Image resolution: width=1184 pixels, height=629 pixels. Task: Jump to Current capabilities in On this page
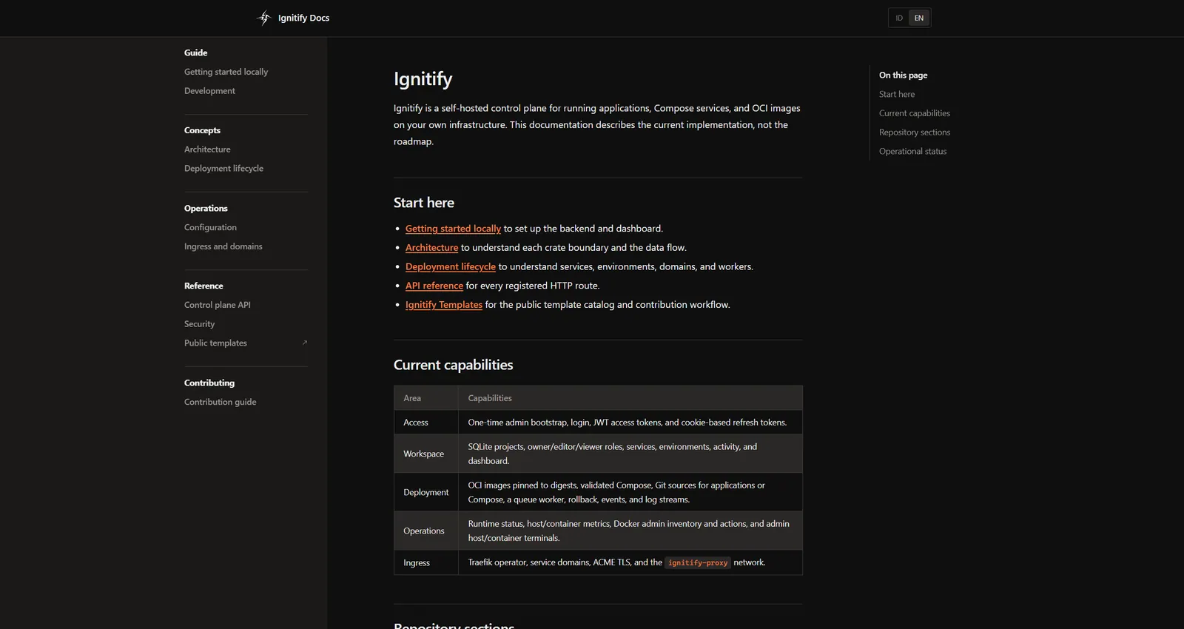(x=914, y=113)
